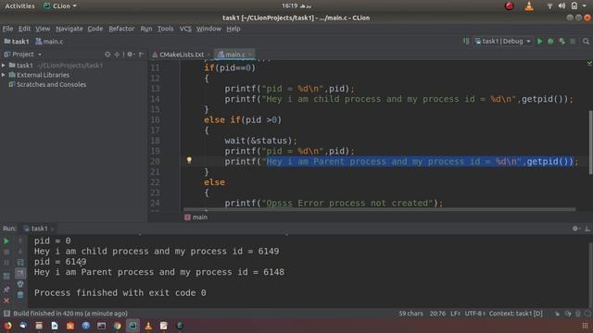Locate the current file with the Project panel target icon

(107, 55)
